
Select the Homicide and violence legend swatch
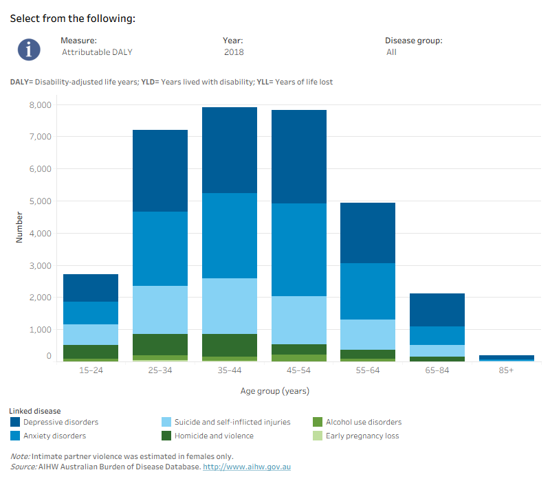click(166, 436)
